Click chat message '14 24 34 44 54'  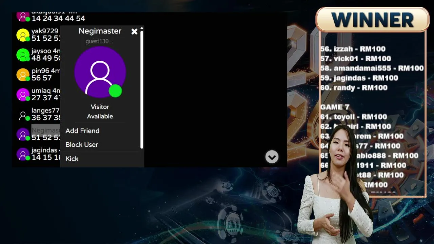tap(58, 18)
